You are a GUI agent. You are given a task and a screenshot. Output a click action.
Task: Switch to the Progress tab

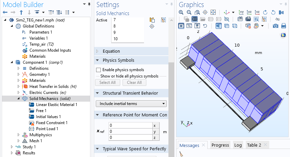[220, 145]
